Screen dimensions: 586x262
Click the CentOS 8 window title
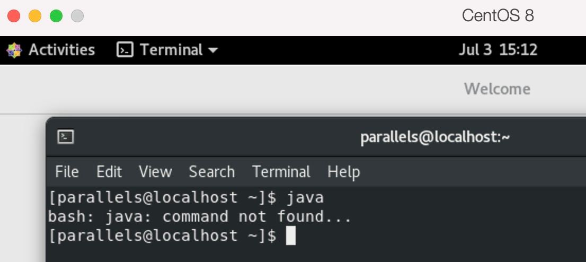click(498, 16)
